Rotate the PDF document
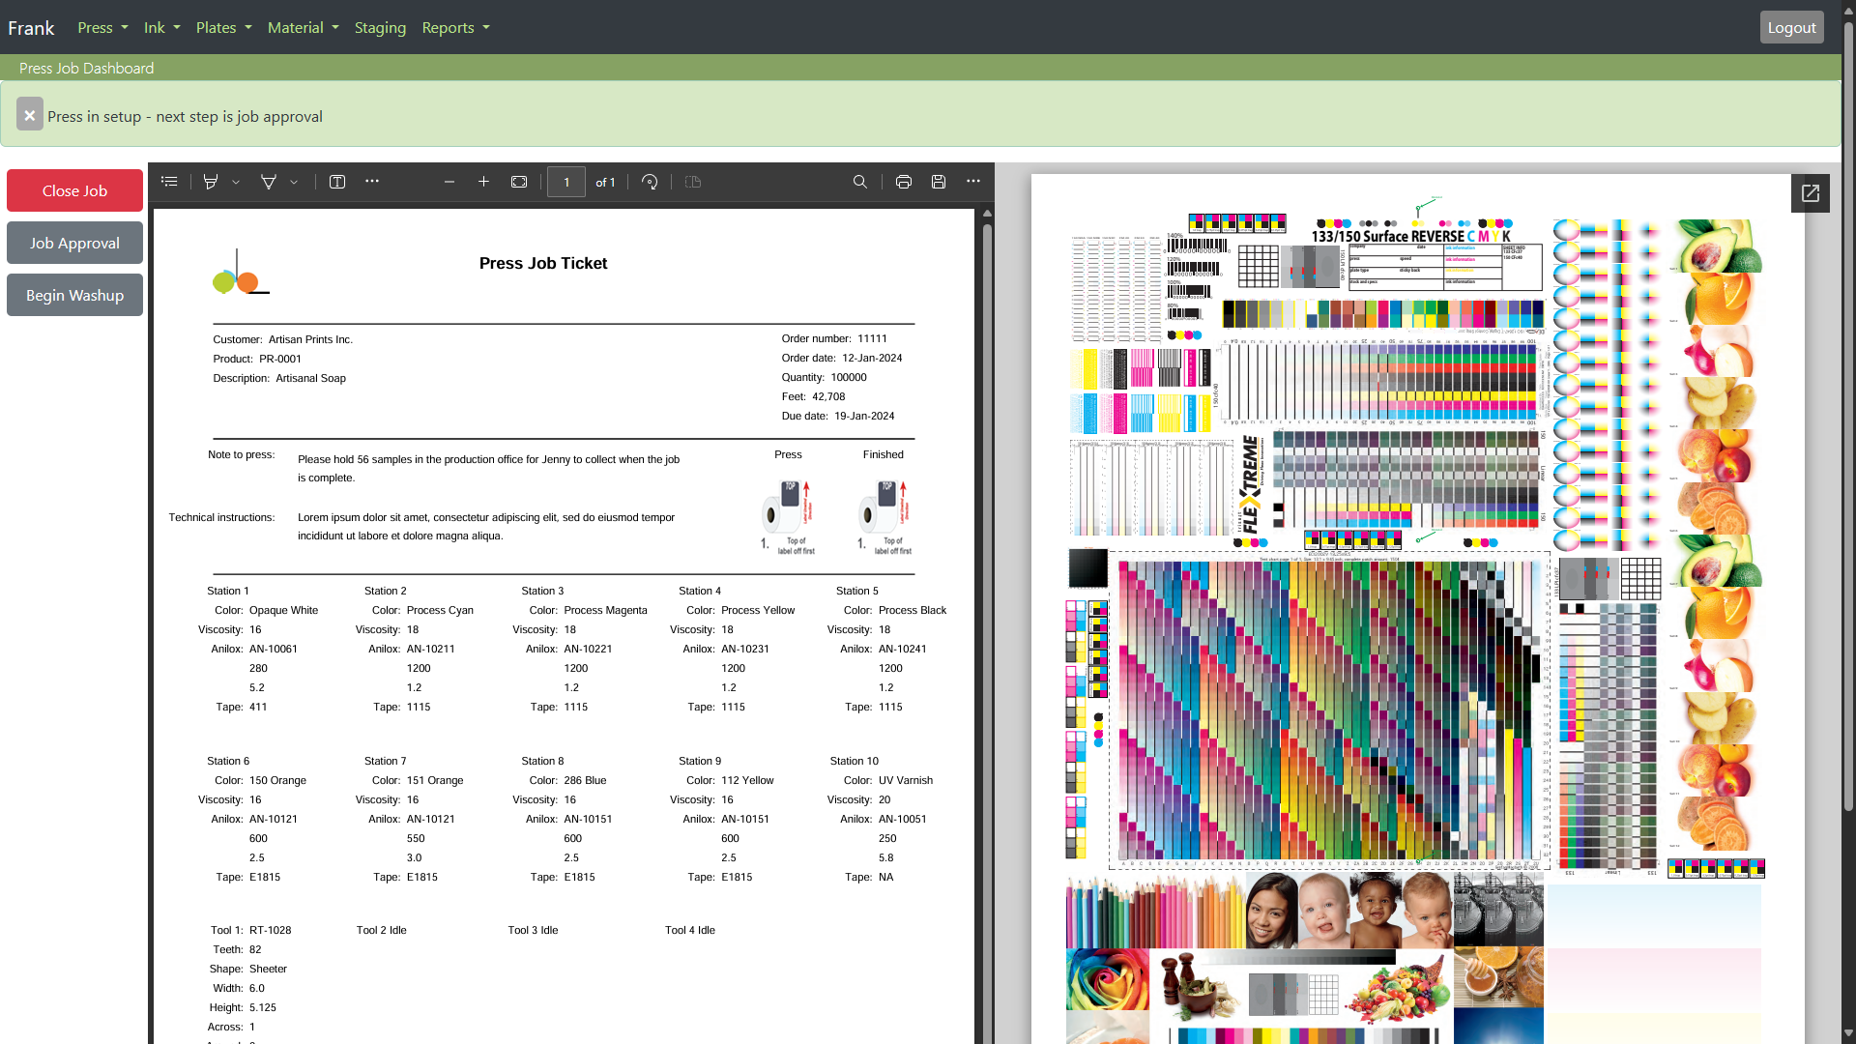This screenshot has height=1044, width=1856. tap(650, 182)
